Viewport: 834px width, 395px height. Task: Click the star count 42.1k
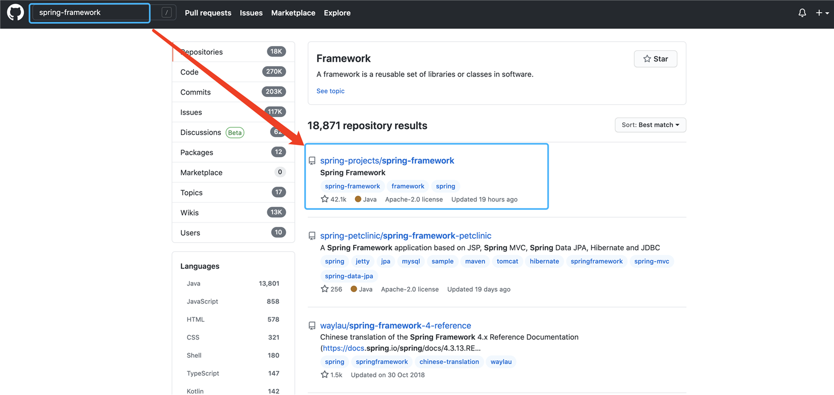click(334, 199)
